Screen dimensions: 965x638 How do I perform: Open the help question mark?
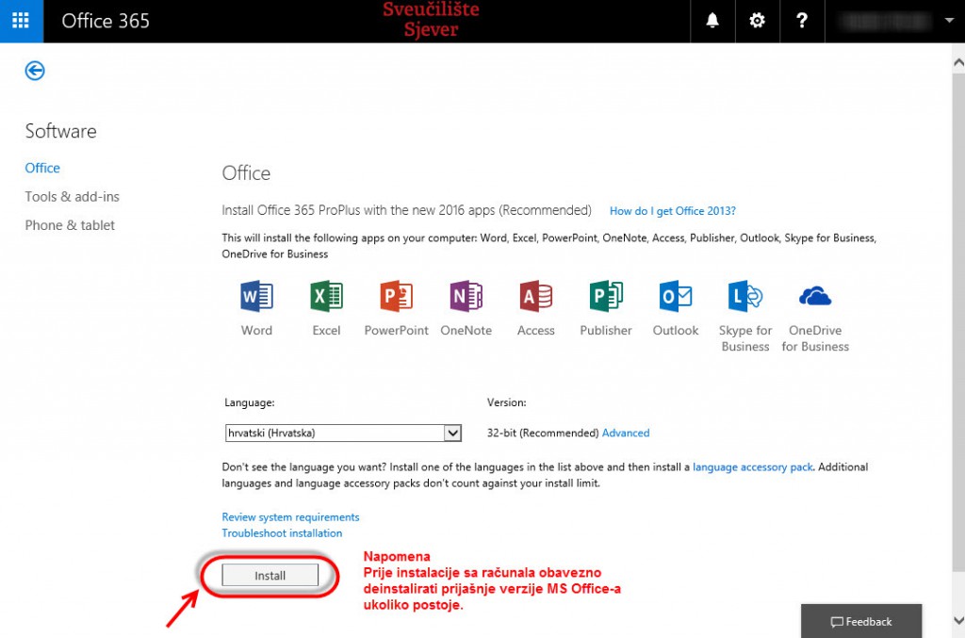802,21
